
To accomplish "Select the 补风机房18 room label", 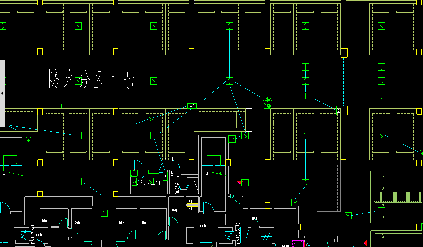I will pos(150,183).
